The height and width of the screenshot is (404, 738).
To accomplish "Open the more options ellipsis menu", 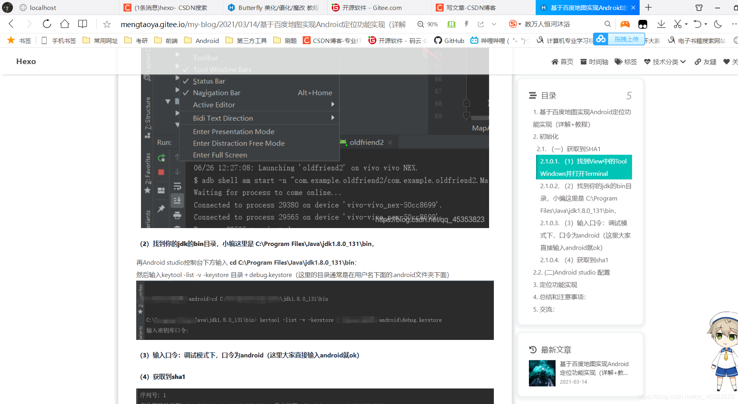I will click(734, 24).
